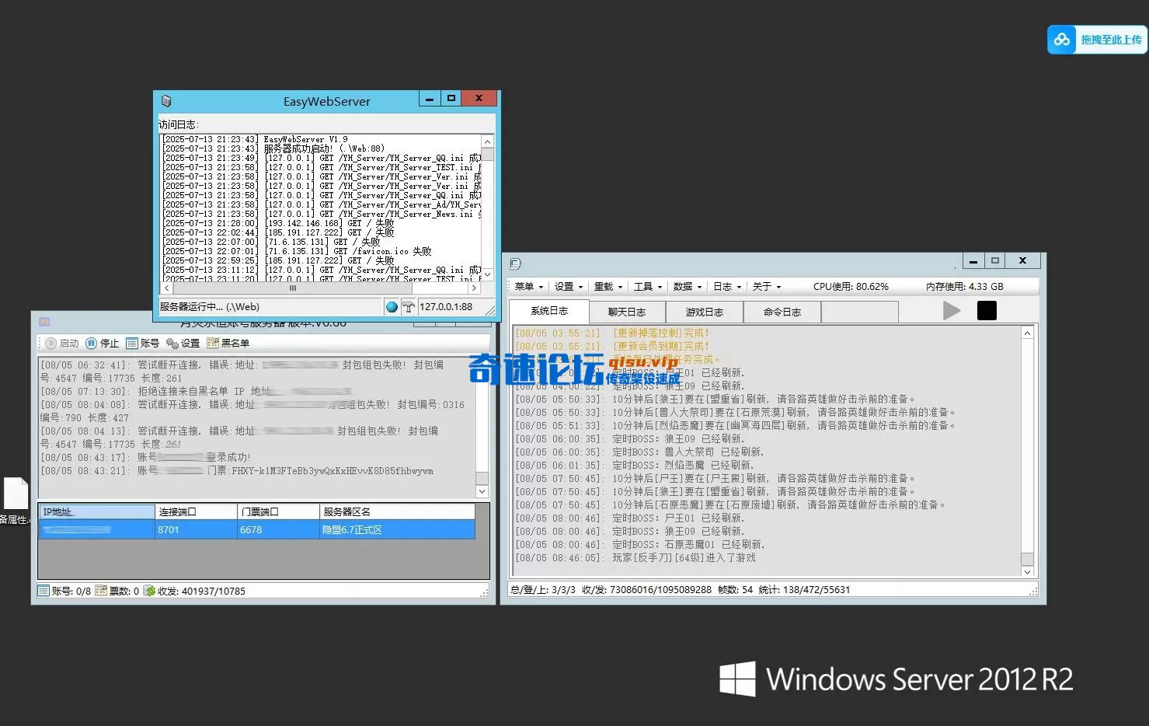Click the game log scrollbar up arrow
This screenshot has height=726, width=1149.
coord(1027,333)
